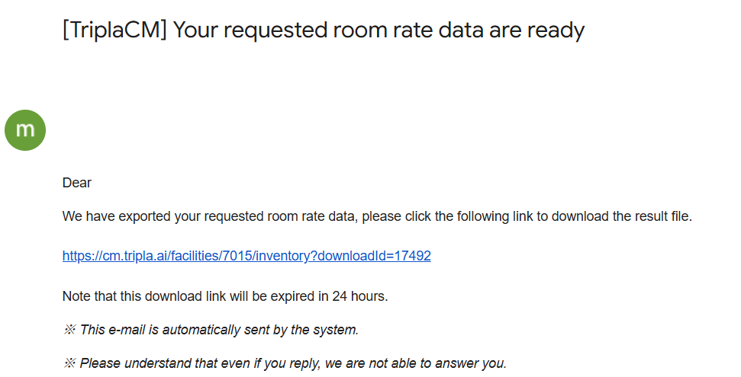
Task: Click the "automatically sent by the system" notice
Action: coord(219,330)
